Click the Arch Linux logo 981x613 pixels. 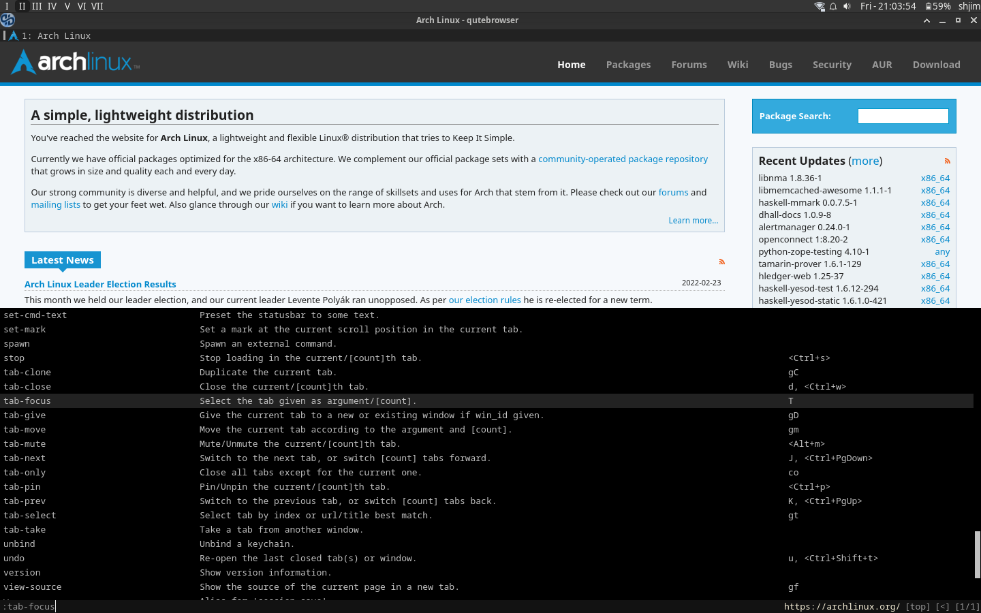tap(76, 62)
